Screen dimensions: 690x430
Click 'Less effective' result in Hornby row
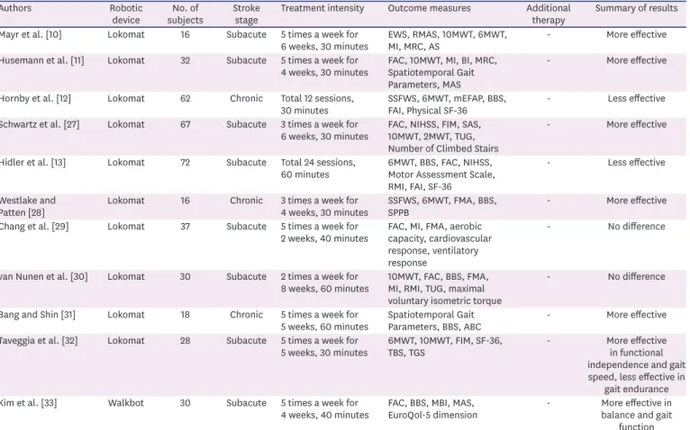(x=636, y=99)
